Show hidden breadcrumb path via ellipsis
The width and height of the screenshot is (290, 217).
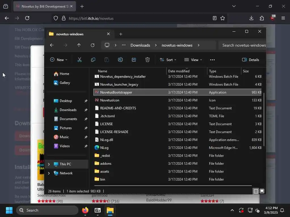coord(124,45)
